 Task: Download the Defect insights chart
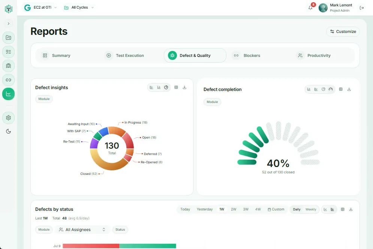[x=184, y=88]
